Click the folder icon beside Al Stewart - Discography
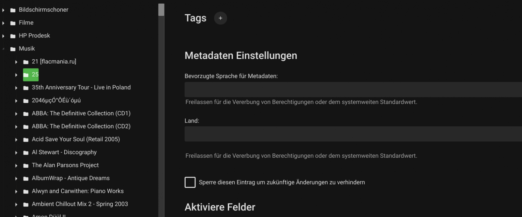 click(26, 152)
